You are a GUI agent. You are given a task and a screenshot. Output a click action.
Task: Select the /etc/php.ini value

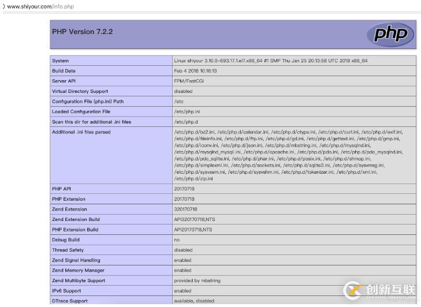[187, 111]
